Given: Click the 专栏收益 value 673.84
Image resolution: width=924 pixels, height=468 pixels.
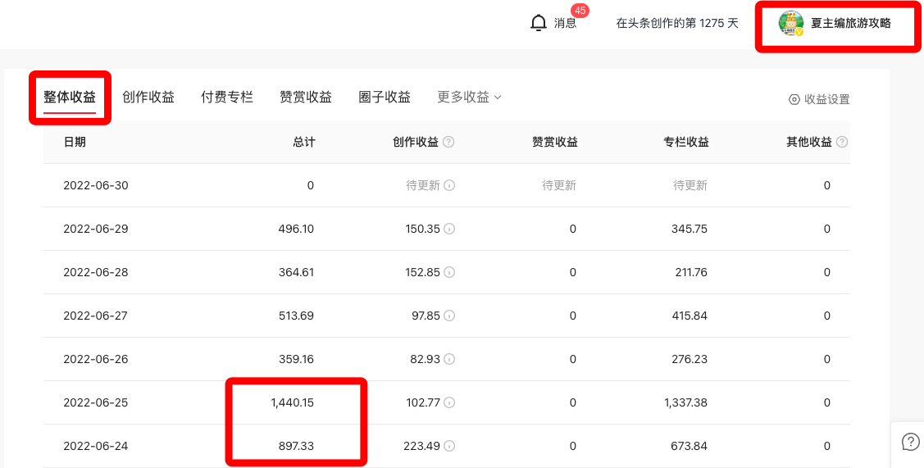Looking at the screenshot, I should (x=690, y=446).
